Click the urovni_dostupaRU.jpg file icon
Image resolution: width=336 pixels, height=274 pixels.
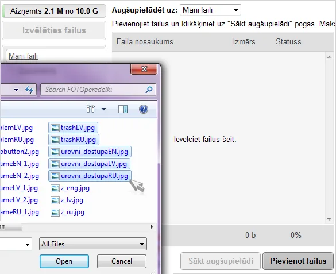click(x=55, y=176)
